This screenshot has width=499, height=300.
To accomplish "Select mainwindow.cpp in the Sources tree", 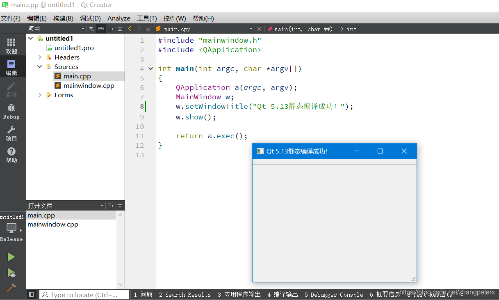I will tap(89, 85).
